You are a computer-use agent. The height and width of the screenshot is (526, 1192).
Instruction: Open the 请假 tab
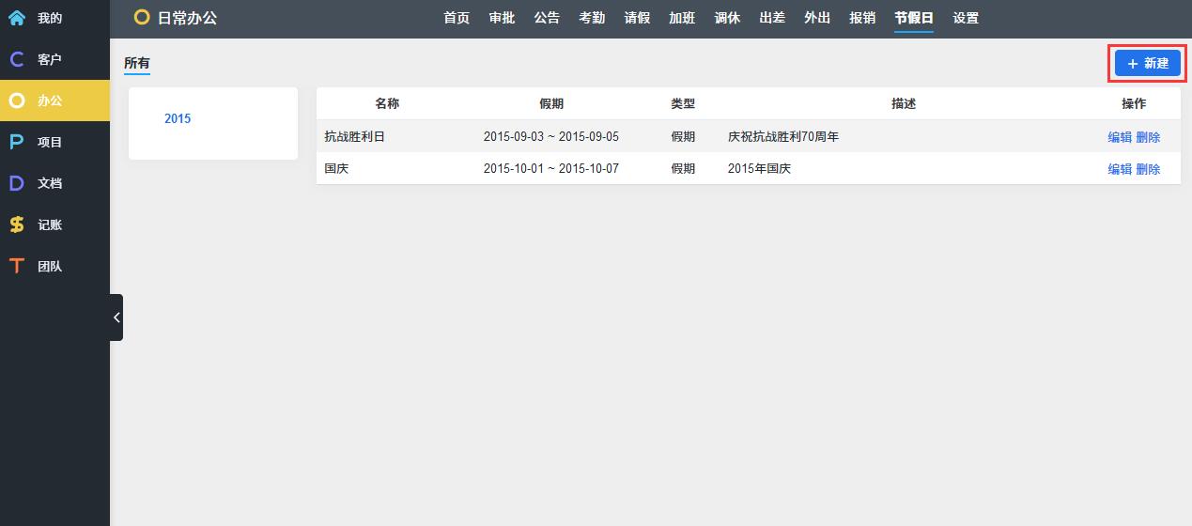[637, 18]
